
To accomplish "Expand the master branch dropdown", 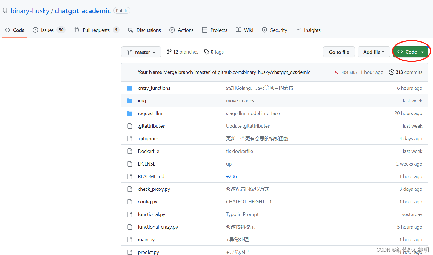I will click(x=141, y=52).
